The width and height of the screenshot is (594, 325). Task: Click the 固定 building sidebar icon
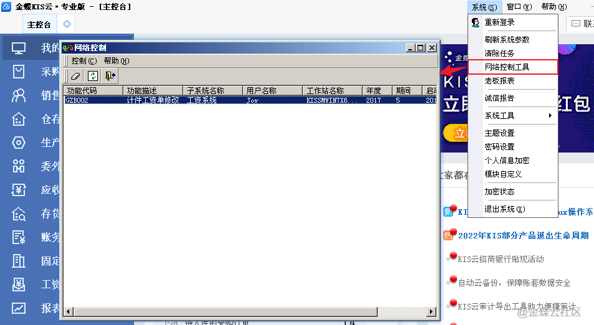[19, 261]
